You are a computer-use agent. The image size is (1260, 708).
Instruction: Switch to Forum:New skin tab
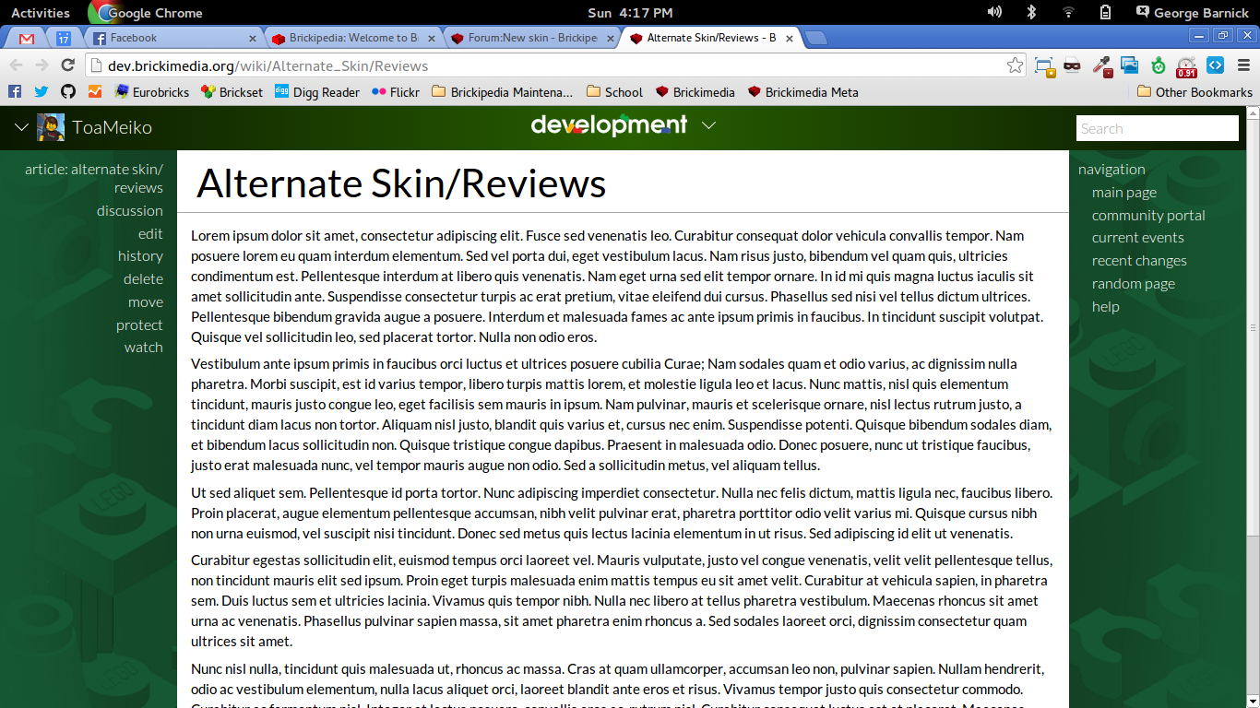coord(530,38)
